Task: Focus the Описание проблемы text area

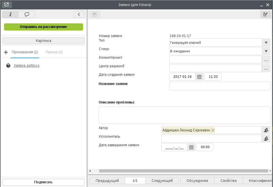Action: 184,115
